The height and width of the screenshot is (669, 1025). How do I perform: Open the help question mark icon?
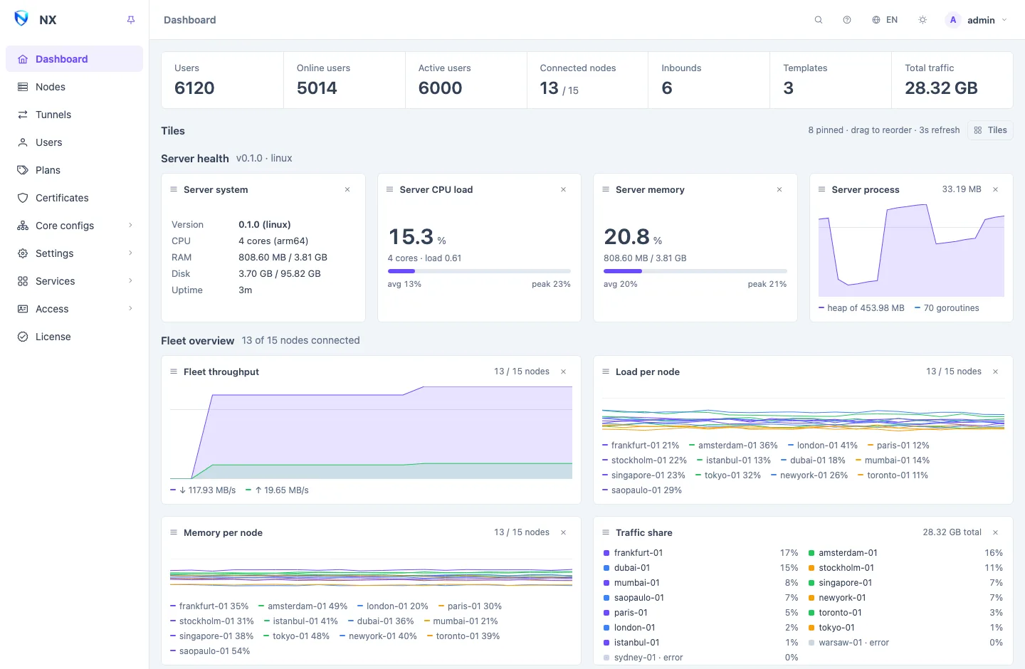[x=847, y=20]
